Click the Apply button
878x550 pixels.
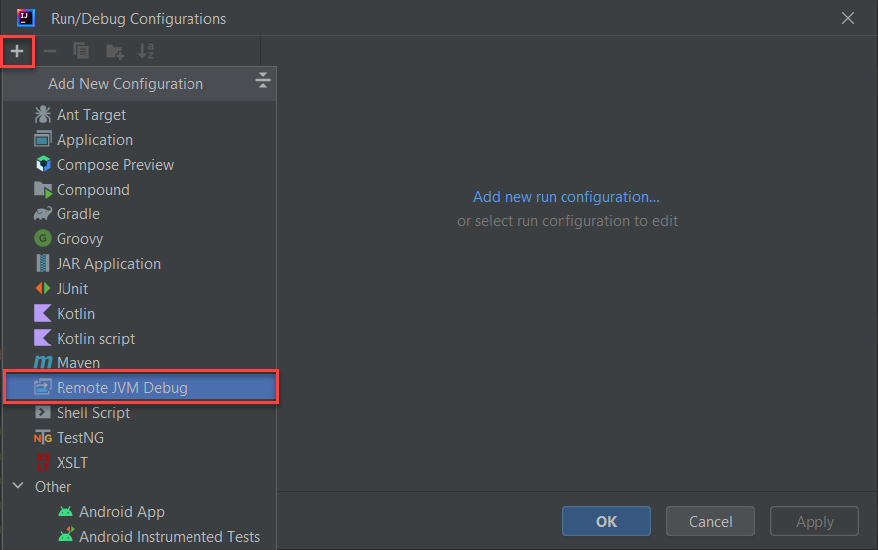815,521
